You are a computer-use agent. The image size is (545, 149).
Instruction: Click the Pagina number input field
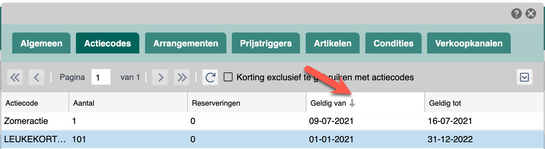pyautogui.click(x=101, y=77)
